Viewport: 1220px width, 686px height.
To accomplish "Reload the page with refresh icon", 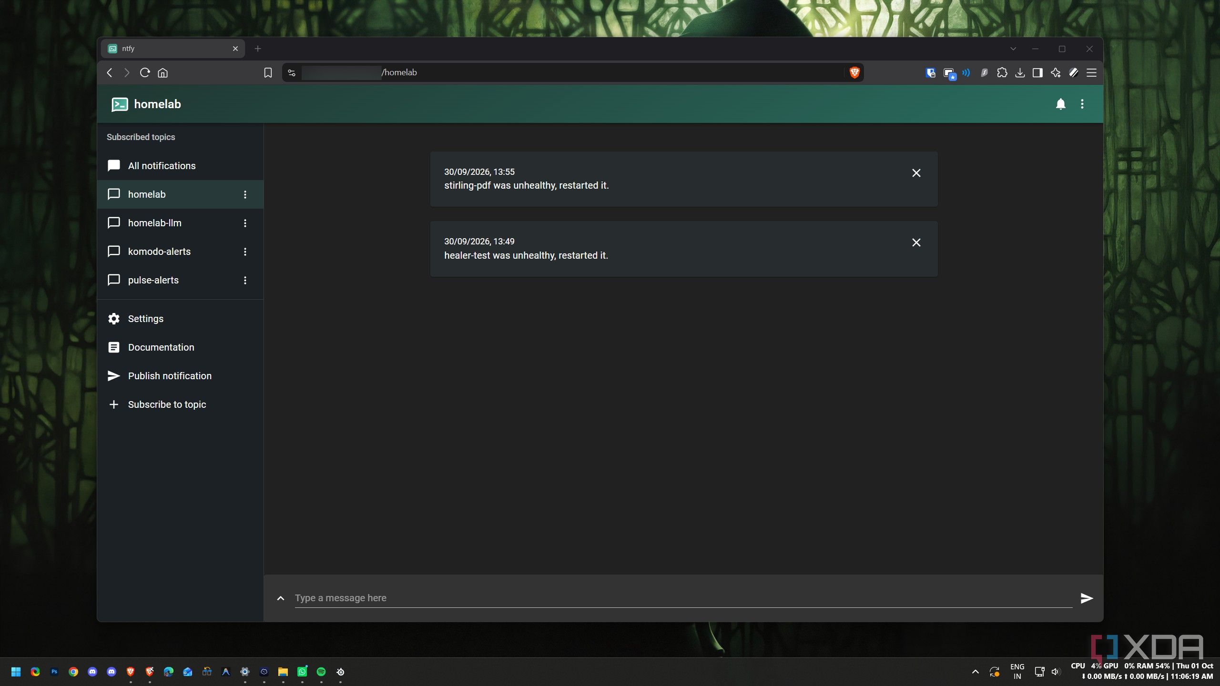I will click(x=145, y=72).
